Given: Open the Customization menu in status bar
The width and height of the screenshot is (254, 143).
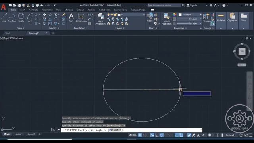Looking at the screenshot, I should tap(251, 135).
